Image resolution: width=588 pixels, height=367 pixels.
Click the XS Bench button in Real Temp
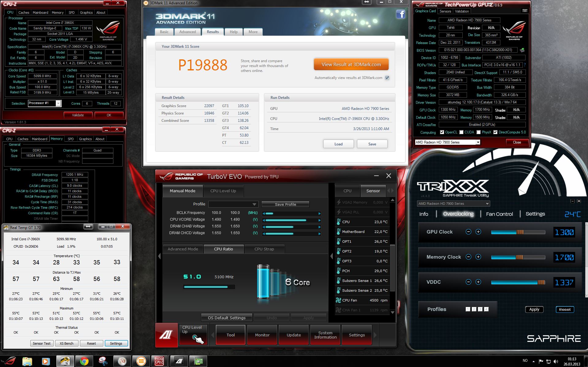click(x=66, y=343)
